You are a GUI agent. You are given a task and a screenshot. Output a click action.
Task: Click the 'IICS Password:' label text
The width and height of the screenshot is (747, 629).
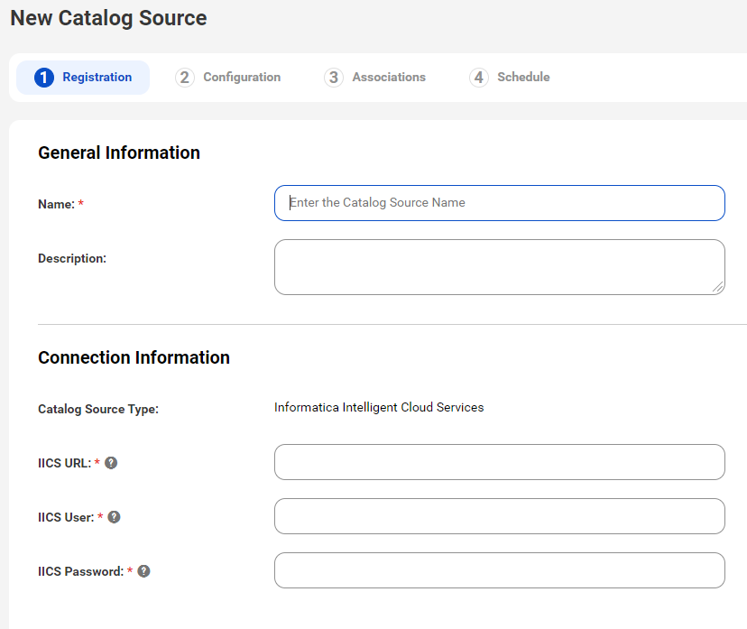[x=80, y=571]
